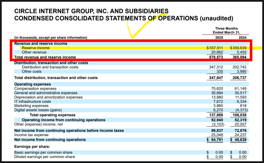Click the total costs value "206,737"
Screen dimensions: 264x163
pyautogui.click(x=240, y=78)
